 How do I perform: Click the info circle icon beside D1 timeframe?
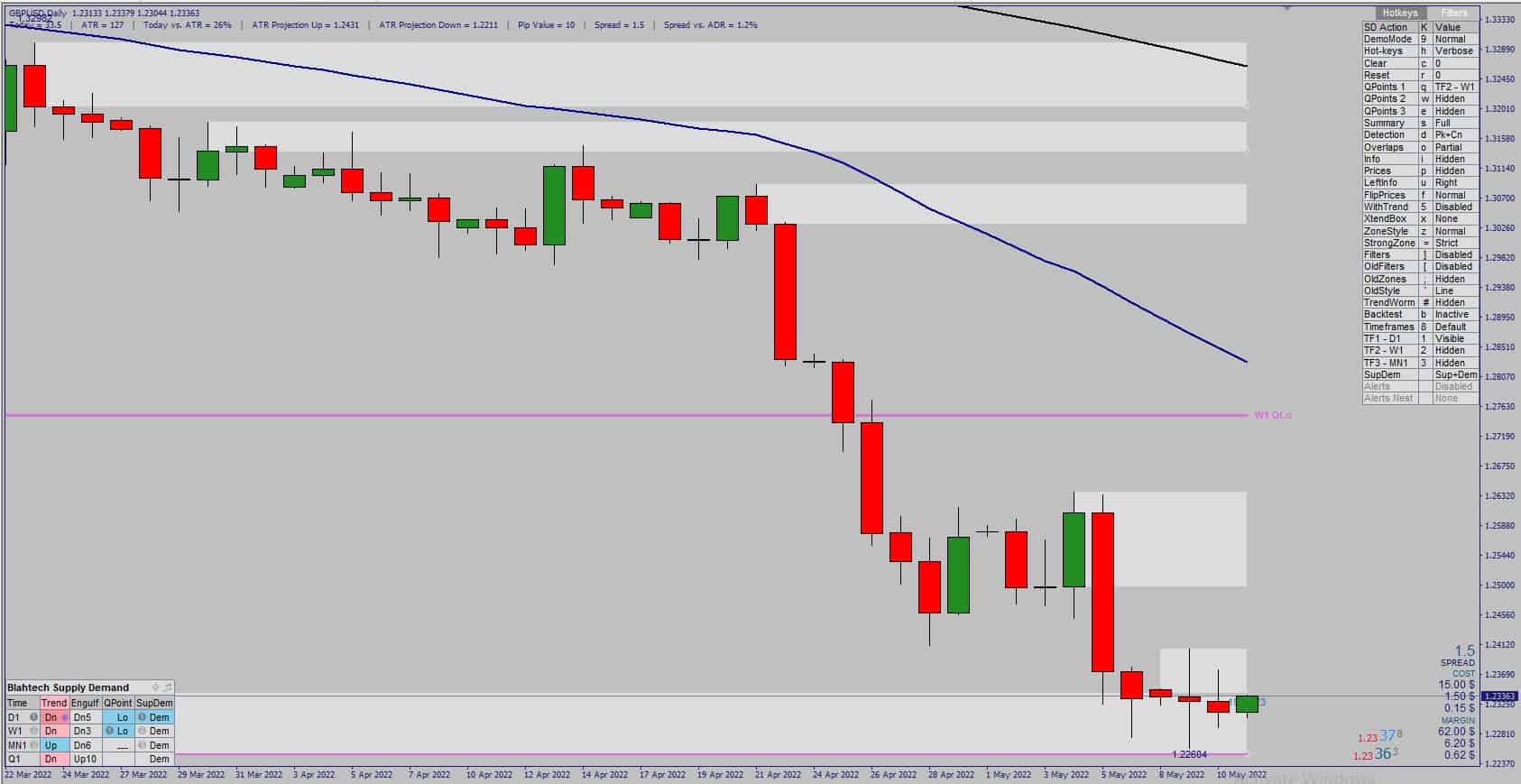(34, 717)
